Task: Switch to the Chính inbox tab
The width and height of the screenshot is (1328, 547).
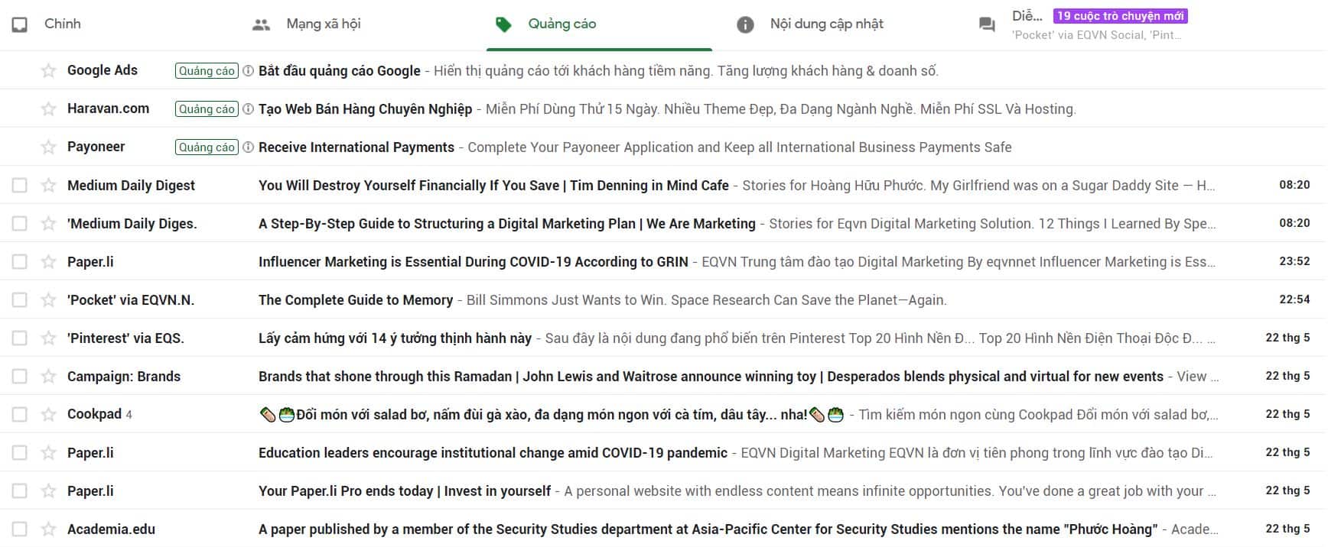Action: [x=61, y=24]
